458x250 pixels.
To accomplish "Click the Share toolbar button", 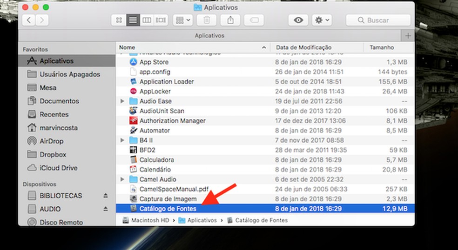I will tap(230, 20).
